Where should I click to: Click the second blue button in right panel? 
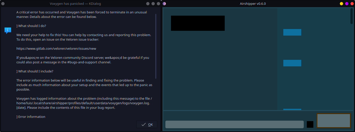click(x=292, y=63)
